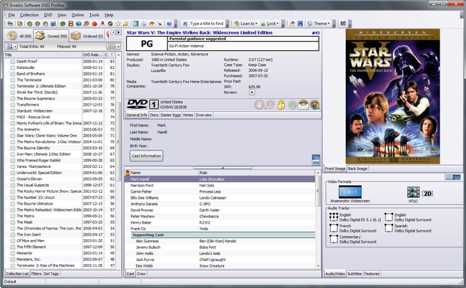Viewport: 466px width, 288px height.
Task: Open the Loan to dropdown
Action: click(246, 23)
